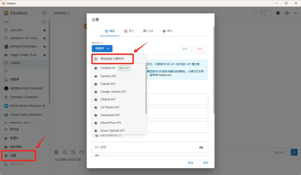
Task: Click the Travel Guide avatar icon
Action: coord(6,115)
